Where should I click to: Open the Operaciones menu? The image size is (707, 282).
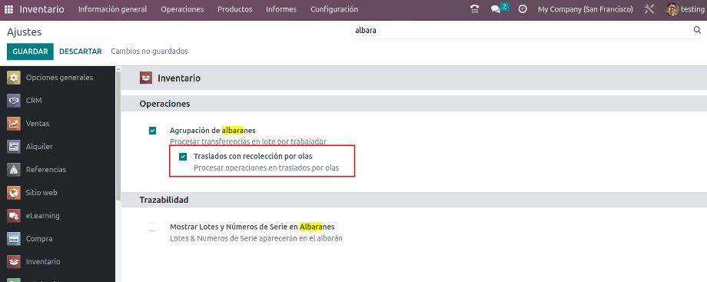(x=182, y=9)
